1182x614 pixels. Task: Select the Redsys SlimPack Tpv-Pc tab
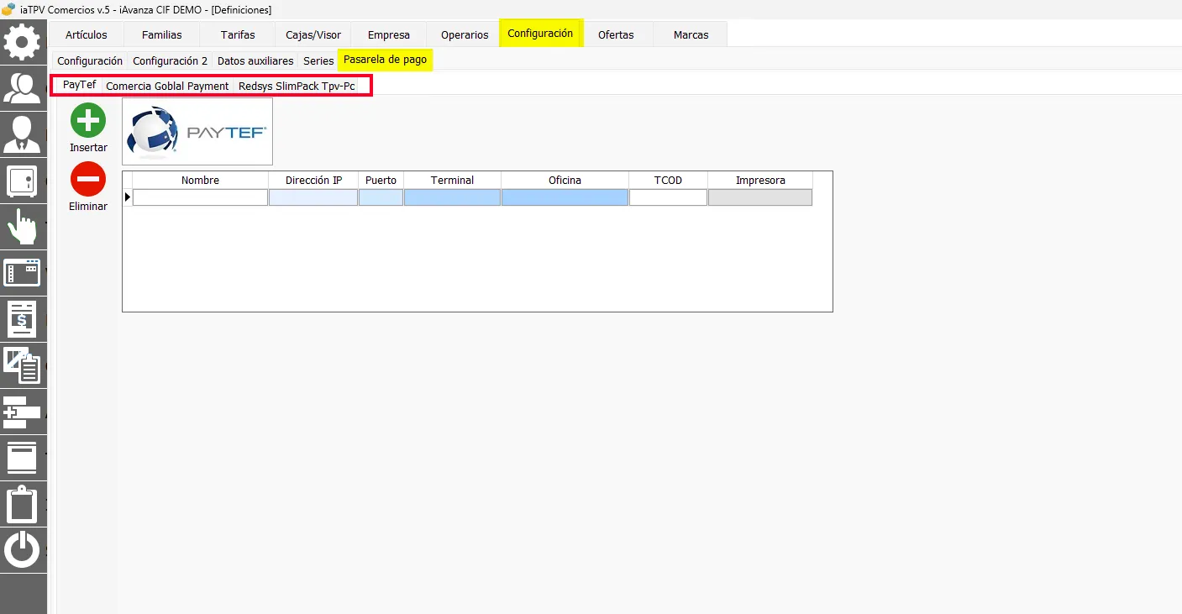(x=297, y=86)
